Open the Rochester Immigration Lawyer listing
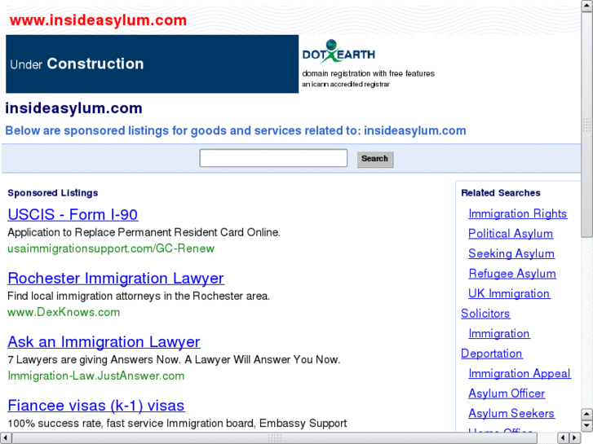 point(116,279)
